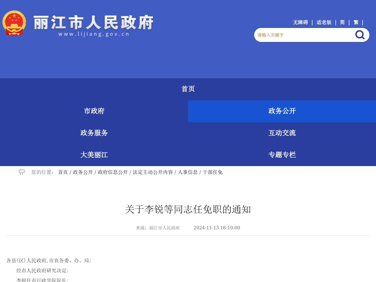376x282 pixels.
Task: Open the 专题专栏 navigation section
Action: pos(282,155)
